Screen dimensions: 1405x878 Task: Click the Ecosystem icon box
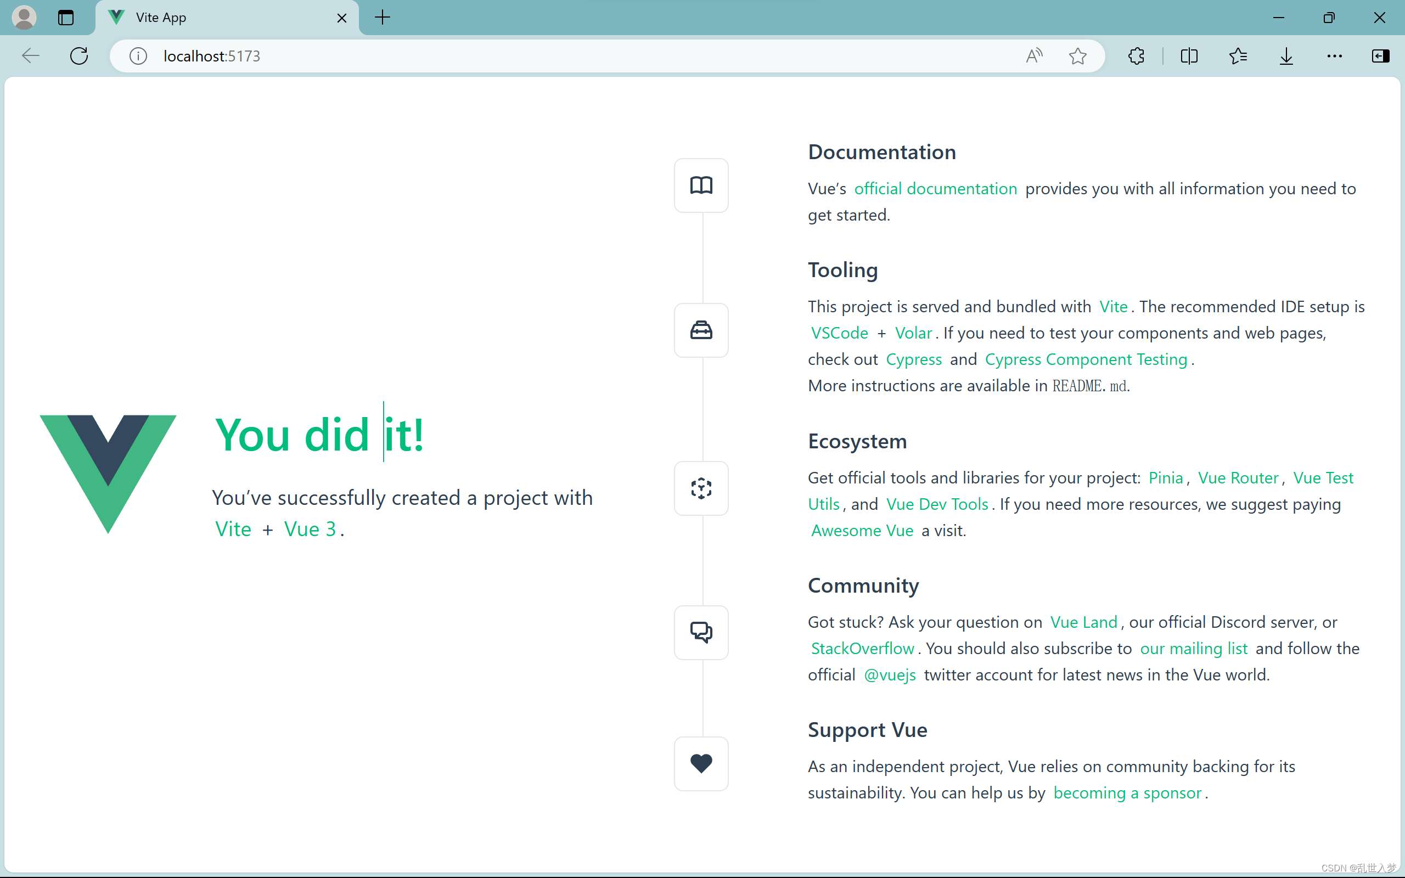pyautogui.click(x=701, y=488)
